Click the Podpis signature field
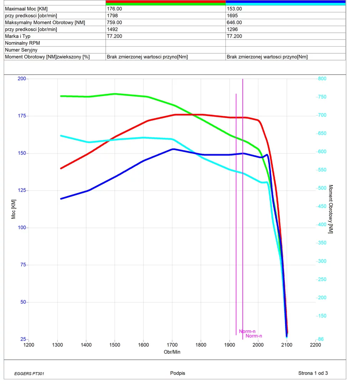 pos(178,373)
